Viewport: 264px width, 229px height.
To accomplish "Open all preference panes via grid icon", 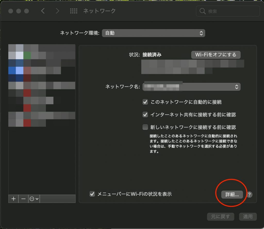I will [x=73, y=11].
